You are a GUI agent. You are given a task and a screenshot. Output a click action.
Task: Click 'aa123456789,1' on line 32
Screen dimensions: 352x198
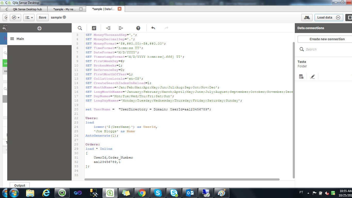(107, 162)
